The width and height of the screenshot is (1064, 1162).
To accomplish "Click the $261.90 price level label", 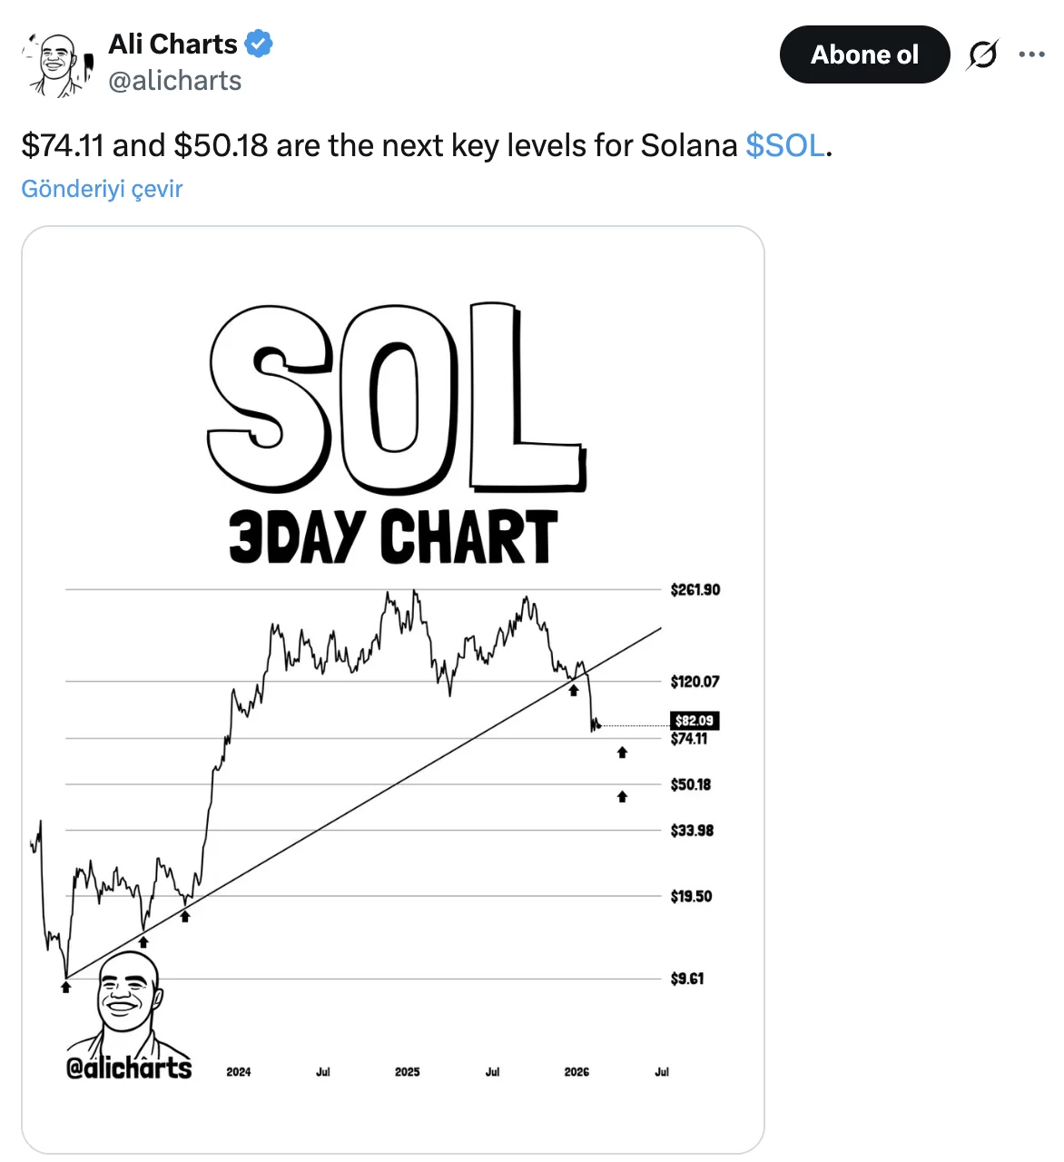I will pos(695,590).
